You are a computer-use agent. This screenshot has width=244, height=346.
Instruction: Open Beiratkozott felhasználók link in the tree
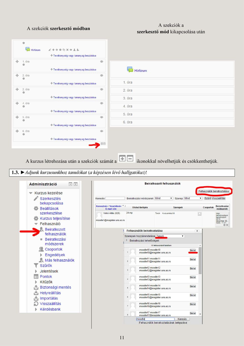tap(55, 232)
